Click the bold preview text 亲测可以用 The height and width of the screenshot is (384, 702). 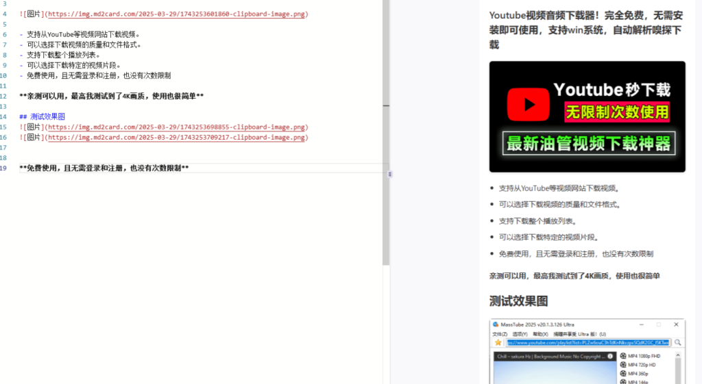tap(574, 276)
